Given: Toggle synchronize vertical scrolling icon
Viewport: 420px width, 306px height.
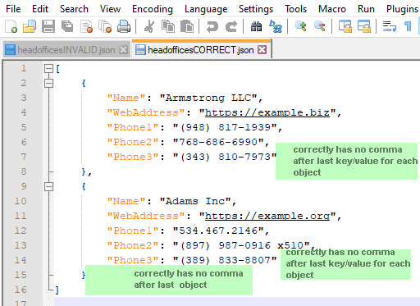Looking at the screenshot, I should (345, 26).
